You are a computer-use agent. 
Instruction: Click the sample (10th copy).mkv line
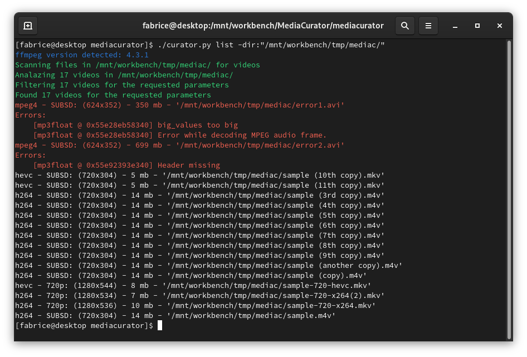click(x=199, y=175)
